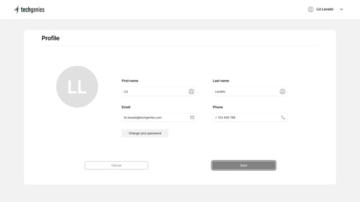Expand the Liz Lavado account dropdown chevron
This screenshot has width=360, height=202.
[x=341, y=10]
